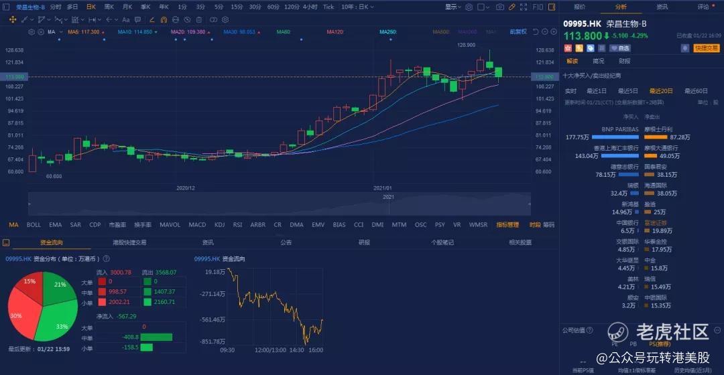This screenshot has width=724, height=375.
Task: Open 指标管理 indicator management
Action: [507, 224]
